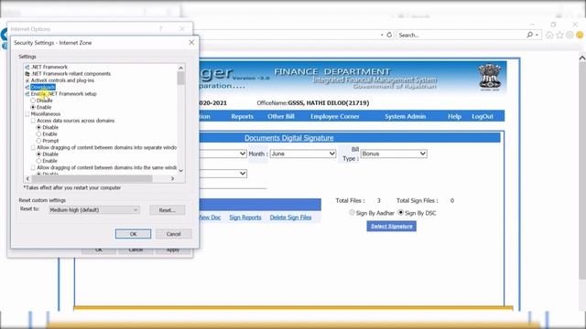The width and height of the screenshot is (586, 329).
Task: Open the Sign Reports link
Action: point(245,218)
